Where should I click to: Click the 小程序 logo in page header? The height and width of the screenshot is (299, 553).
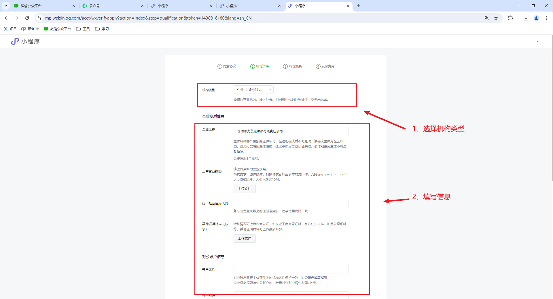click(25, 41)
